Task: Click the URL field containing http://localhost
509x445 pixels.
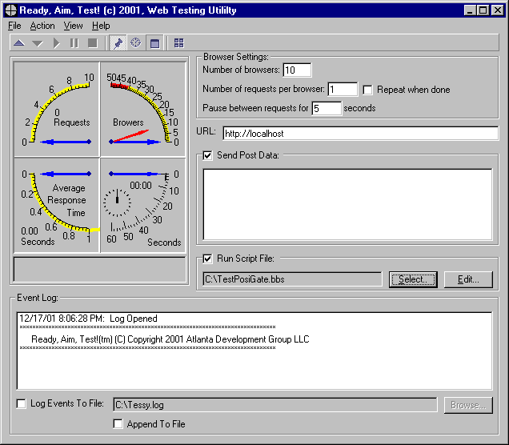Action: (361, 134)
